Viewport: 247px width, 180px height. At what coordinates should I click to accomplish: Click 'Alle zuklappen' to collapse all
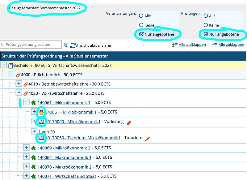tap(231, 45)
